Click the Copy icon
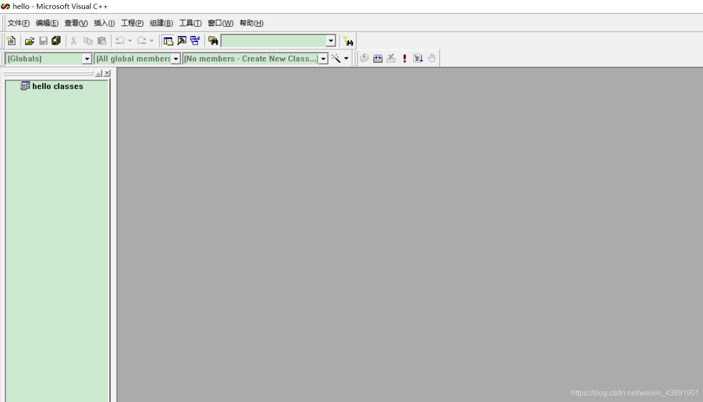The image size is (703, 402). pyautogui.click(x=88, y=41)
